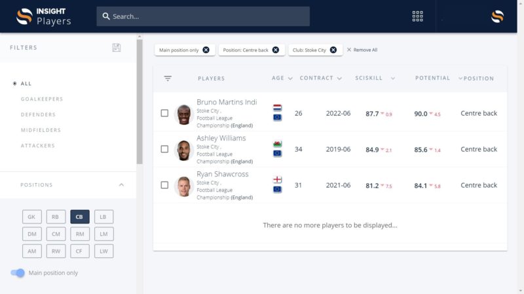Click EU flag icon in Ryan Shawcross row

point(277,189)
